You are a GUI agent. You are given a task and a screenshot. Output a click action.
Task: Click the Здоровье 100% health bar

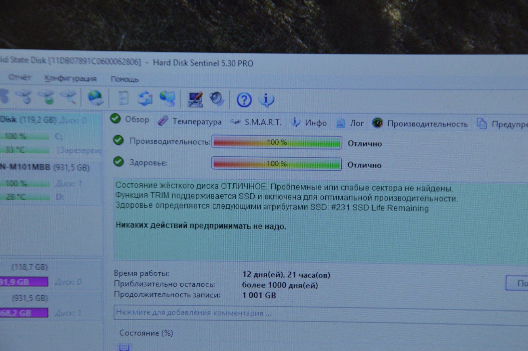(276, 164)
